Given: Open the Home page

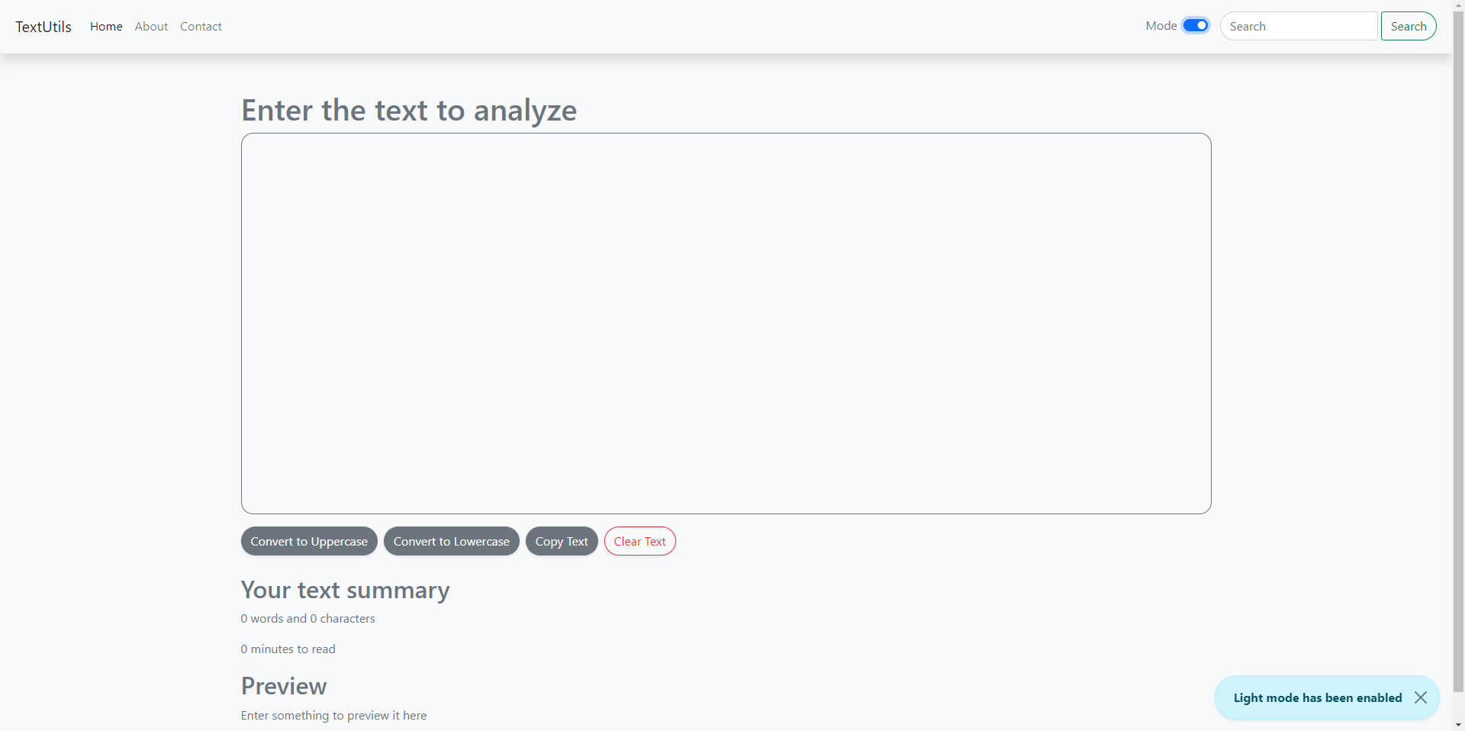Looking at the screenshot, I should pos(105,26).
